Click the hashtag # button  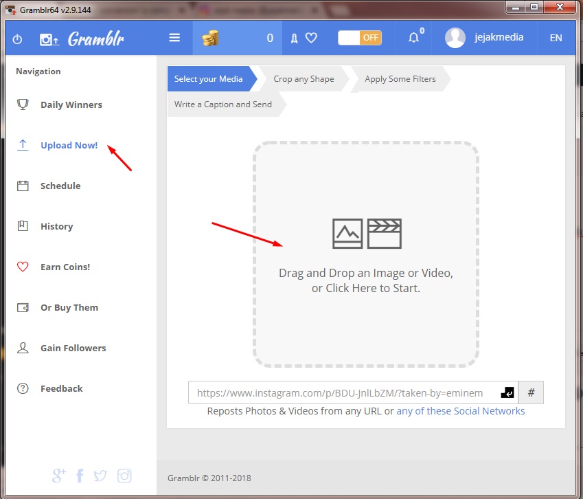(531, 392)
